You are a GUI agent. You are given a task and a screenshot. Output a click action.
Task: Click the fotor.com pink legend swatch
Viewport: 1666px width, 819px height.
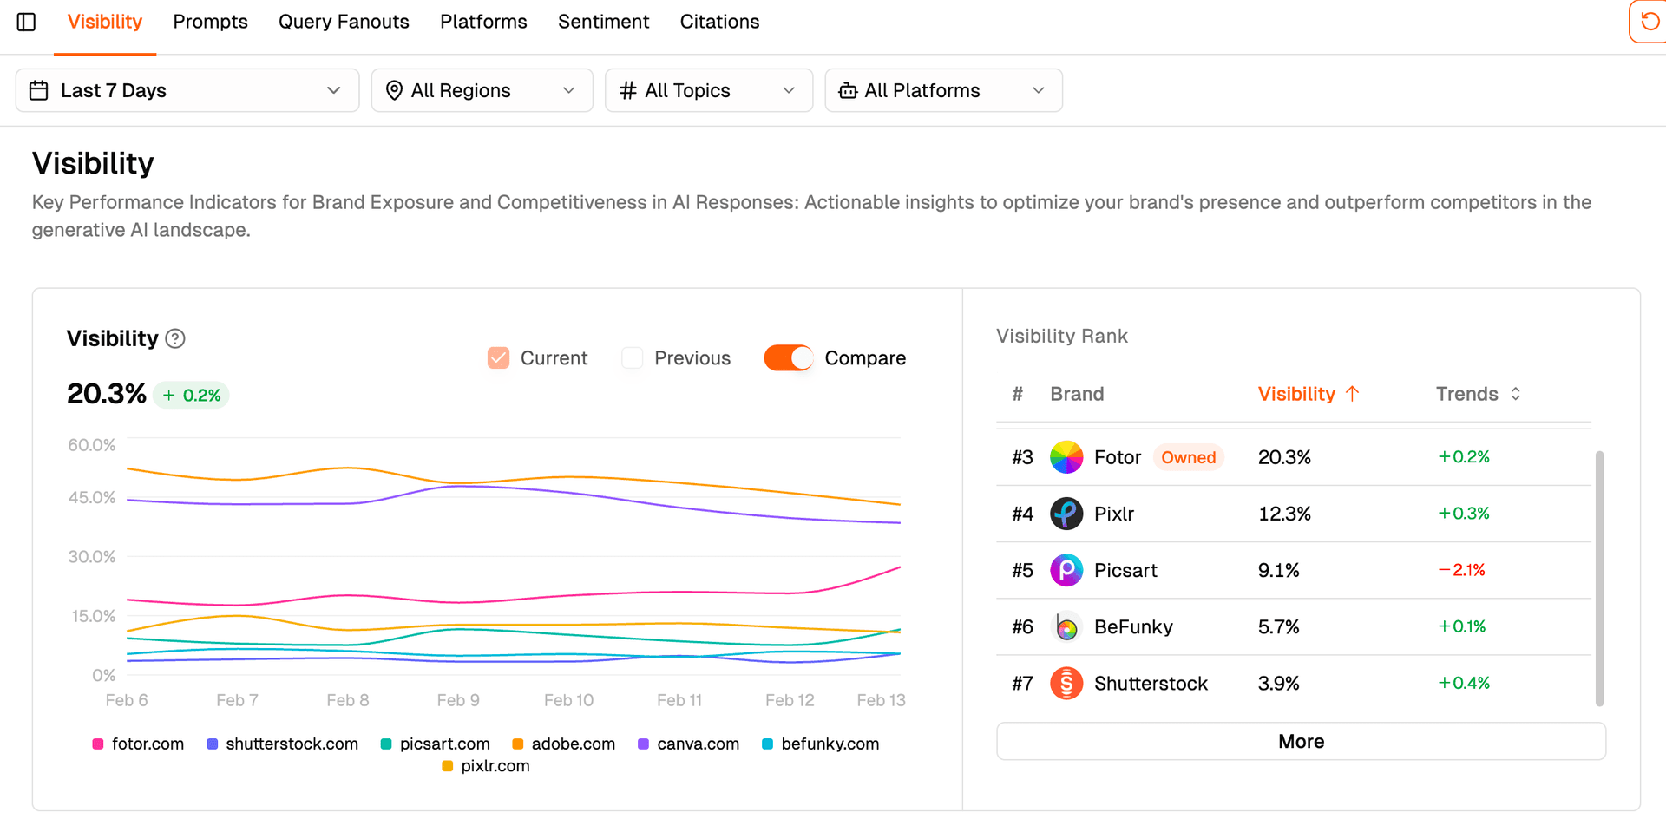tap(98, 744)
